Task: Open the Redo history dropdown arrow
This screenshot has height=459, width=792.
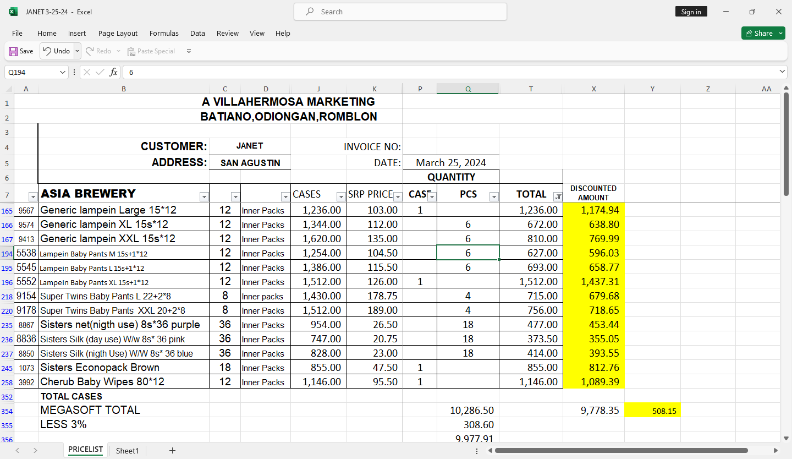Action: (118, 51)
